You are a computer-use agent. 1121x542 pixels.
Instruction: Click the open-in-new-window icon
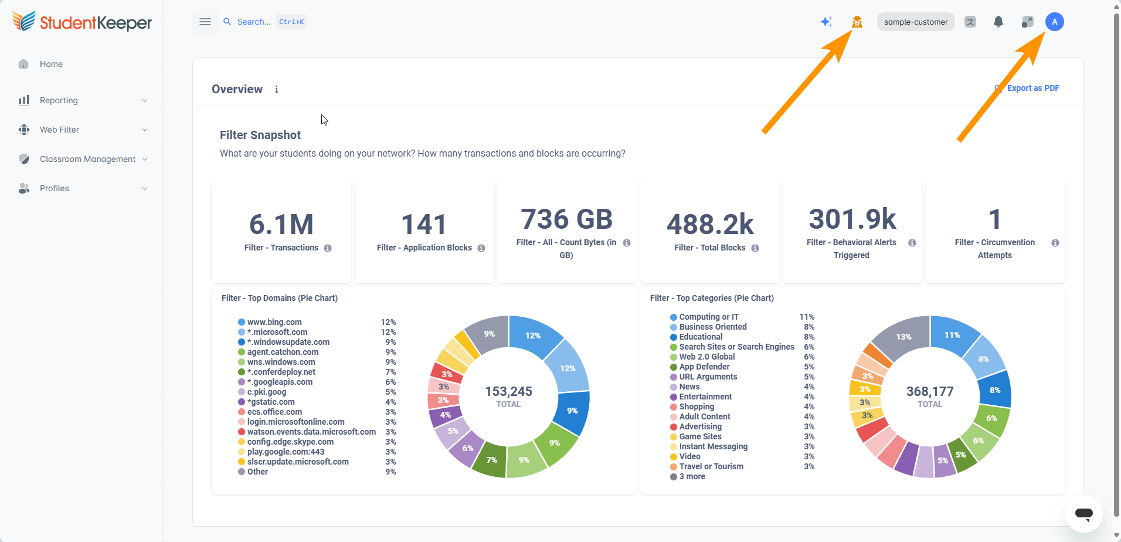(1027, 22)
